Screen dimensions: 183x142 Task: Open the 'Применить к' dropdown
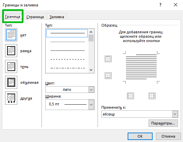pos(140,114)
